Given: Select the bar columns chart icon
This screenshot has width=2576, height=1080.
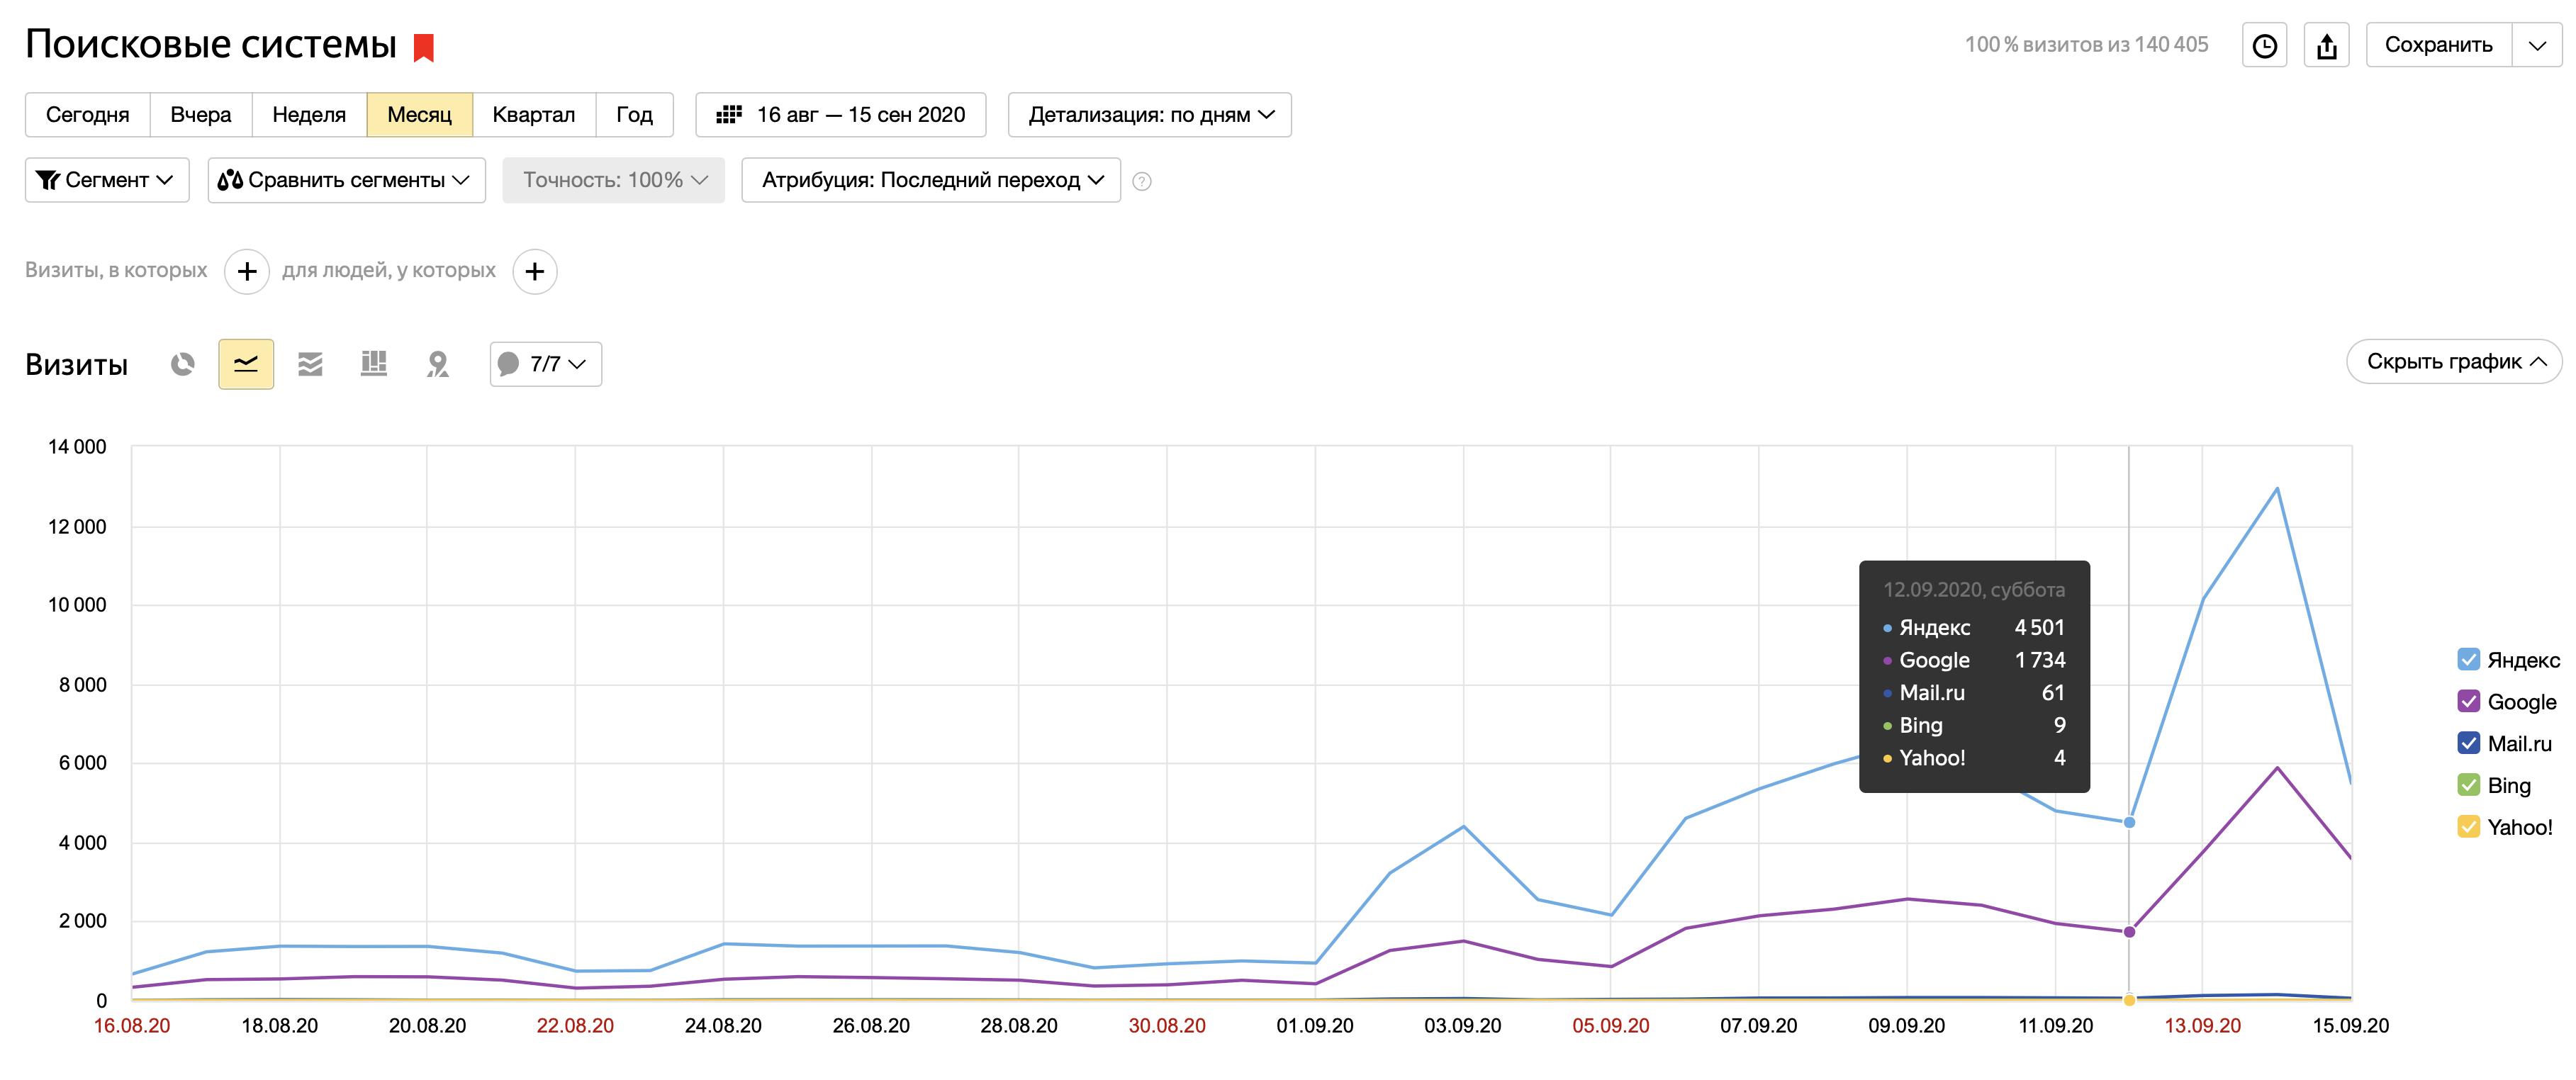Looking at the screenshot, I should coord(374,364).
